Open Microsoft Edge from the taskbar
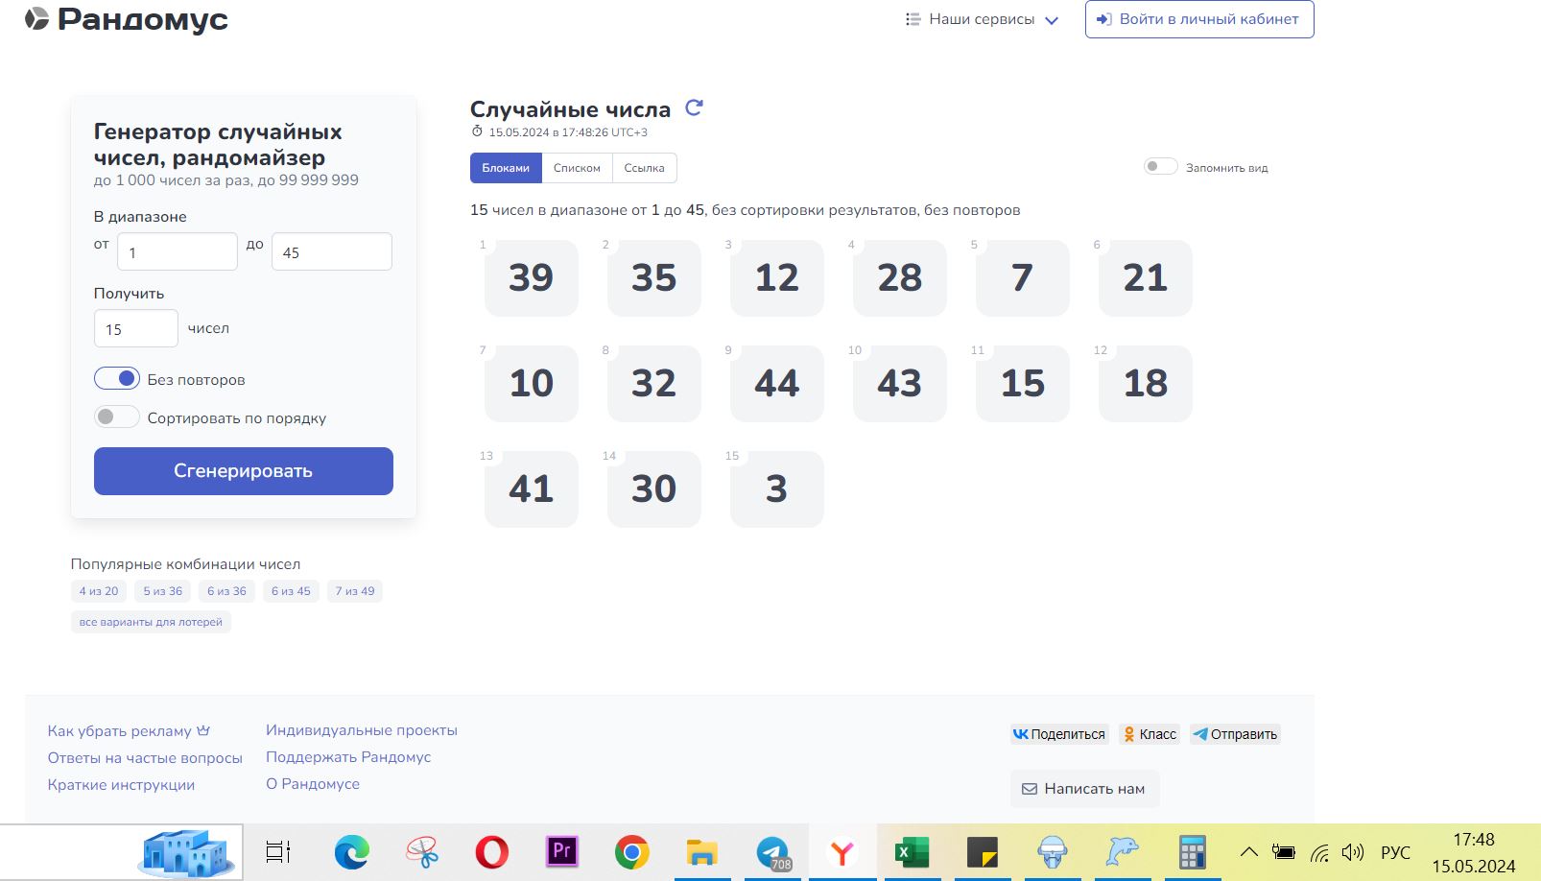The image size is (1541, 881). pyautogui.click(x=352, y=851)
